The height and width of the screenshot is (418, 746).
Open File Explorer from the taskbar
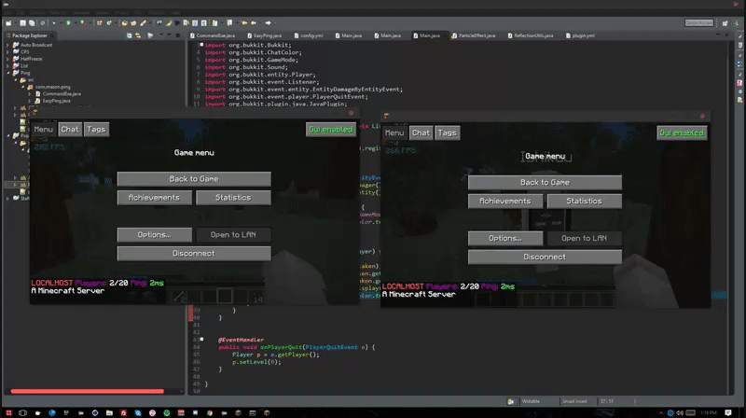[x=109, y=412]
